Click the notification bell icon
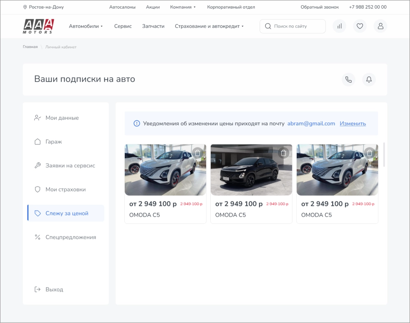410x323 pixels. coord(369,79)
